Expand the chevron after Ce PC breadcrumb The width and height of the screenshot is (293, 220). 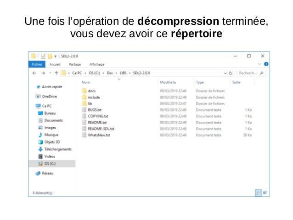point(85,73)
